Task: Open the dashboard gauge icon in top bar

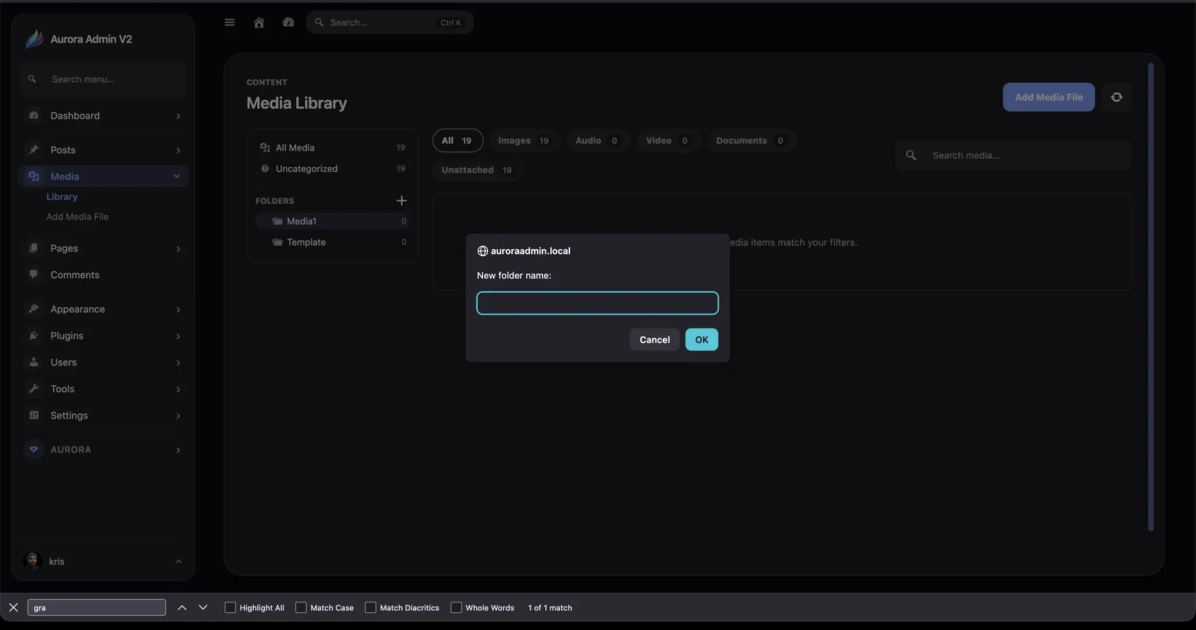Action: 288,23
